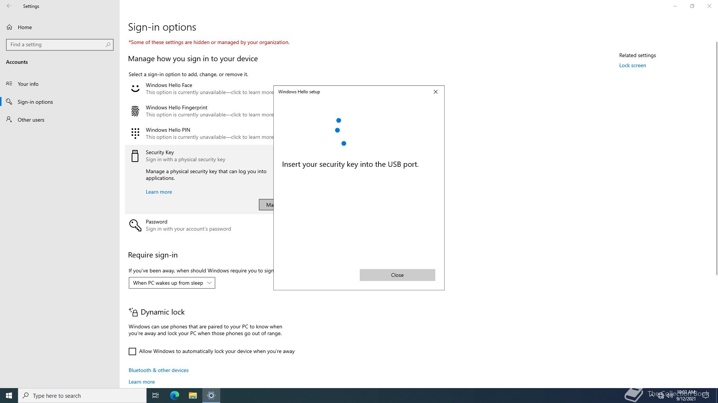Click the Close button in Windows Hello setup
The height and width of the screenshot is (403, 718).
click(397, 275)
